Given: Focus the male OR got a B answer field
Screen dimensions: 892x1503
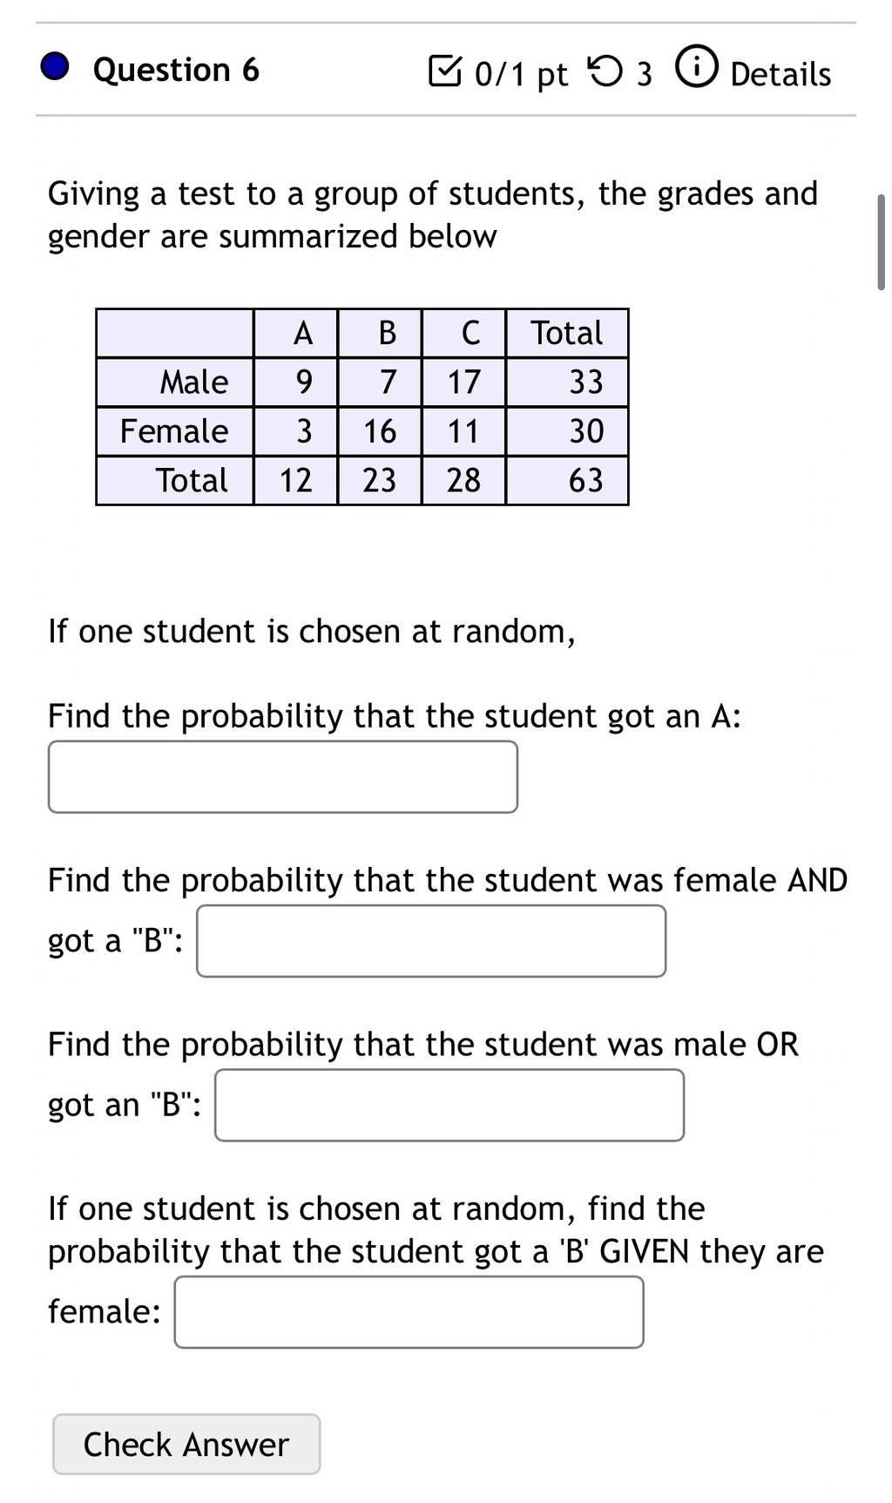Looking at the screenshot, I should point(449,1105).
